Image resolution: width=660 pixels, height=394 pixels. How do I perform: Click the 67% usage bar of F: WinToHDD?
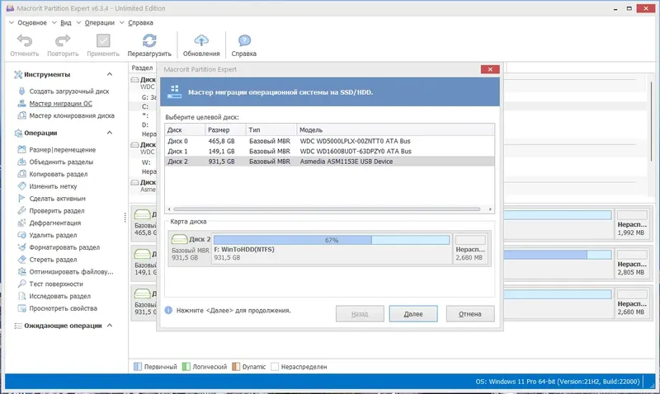(x=332, y=240)
